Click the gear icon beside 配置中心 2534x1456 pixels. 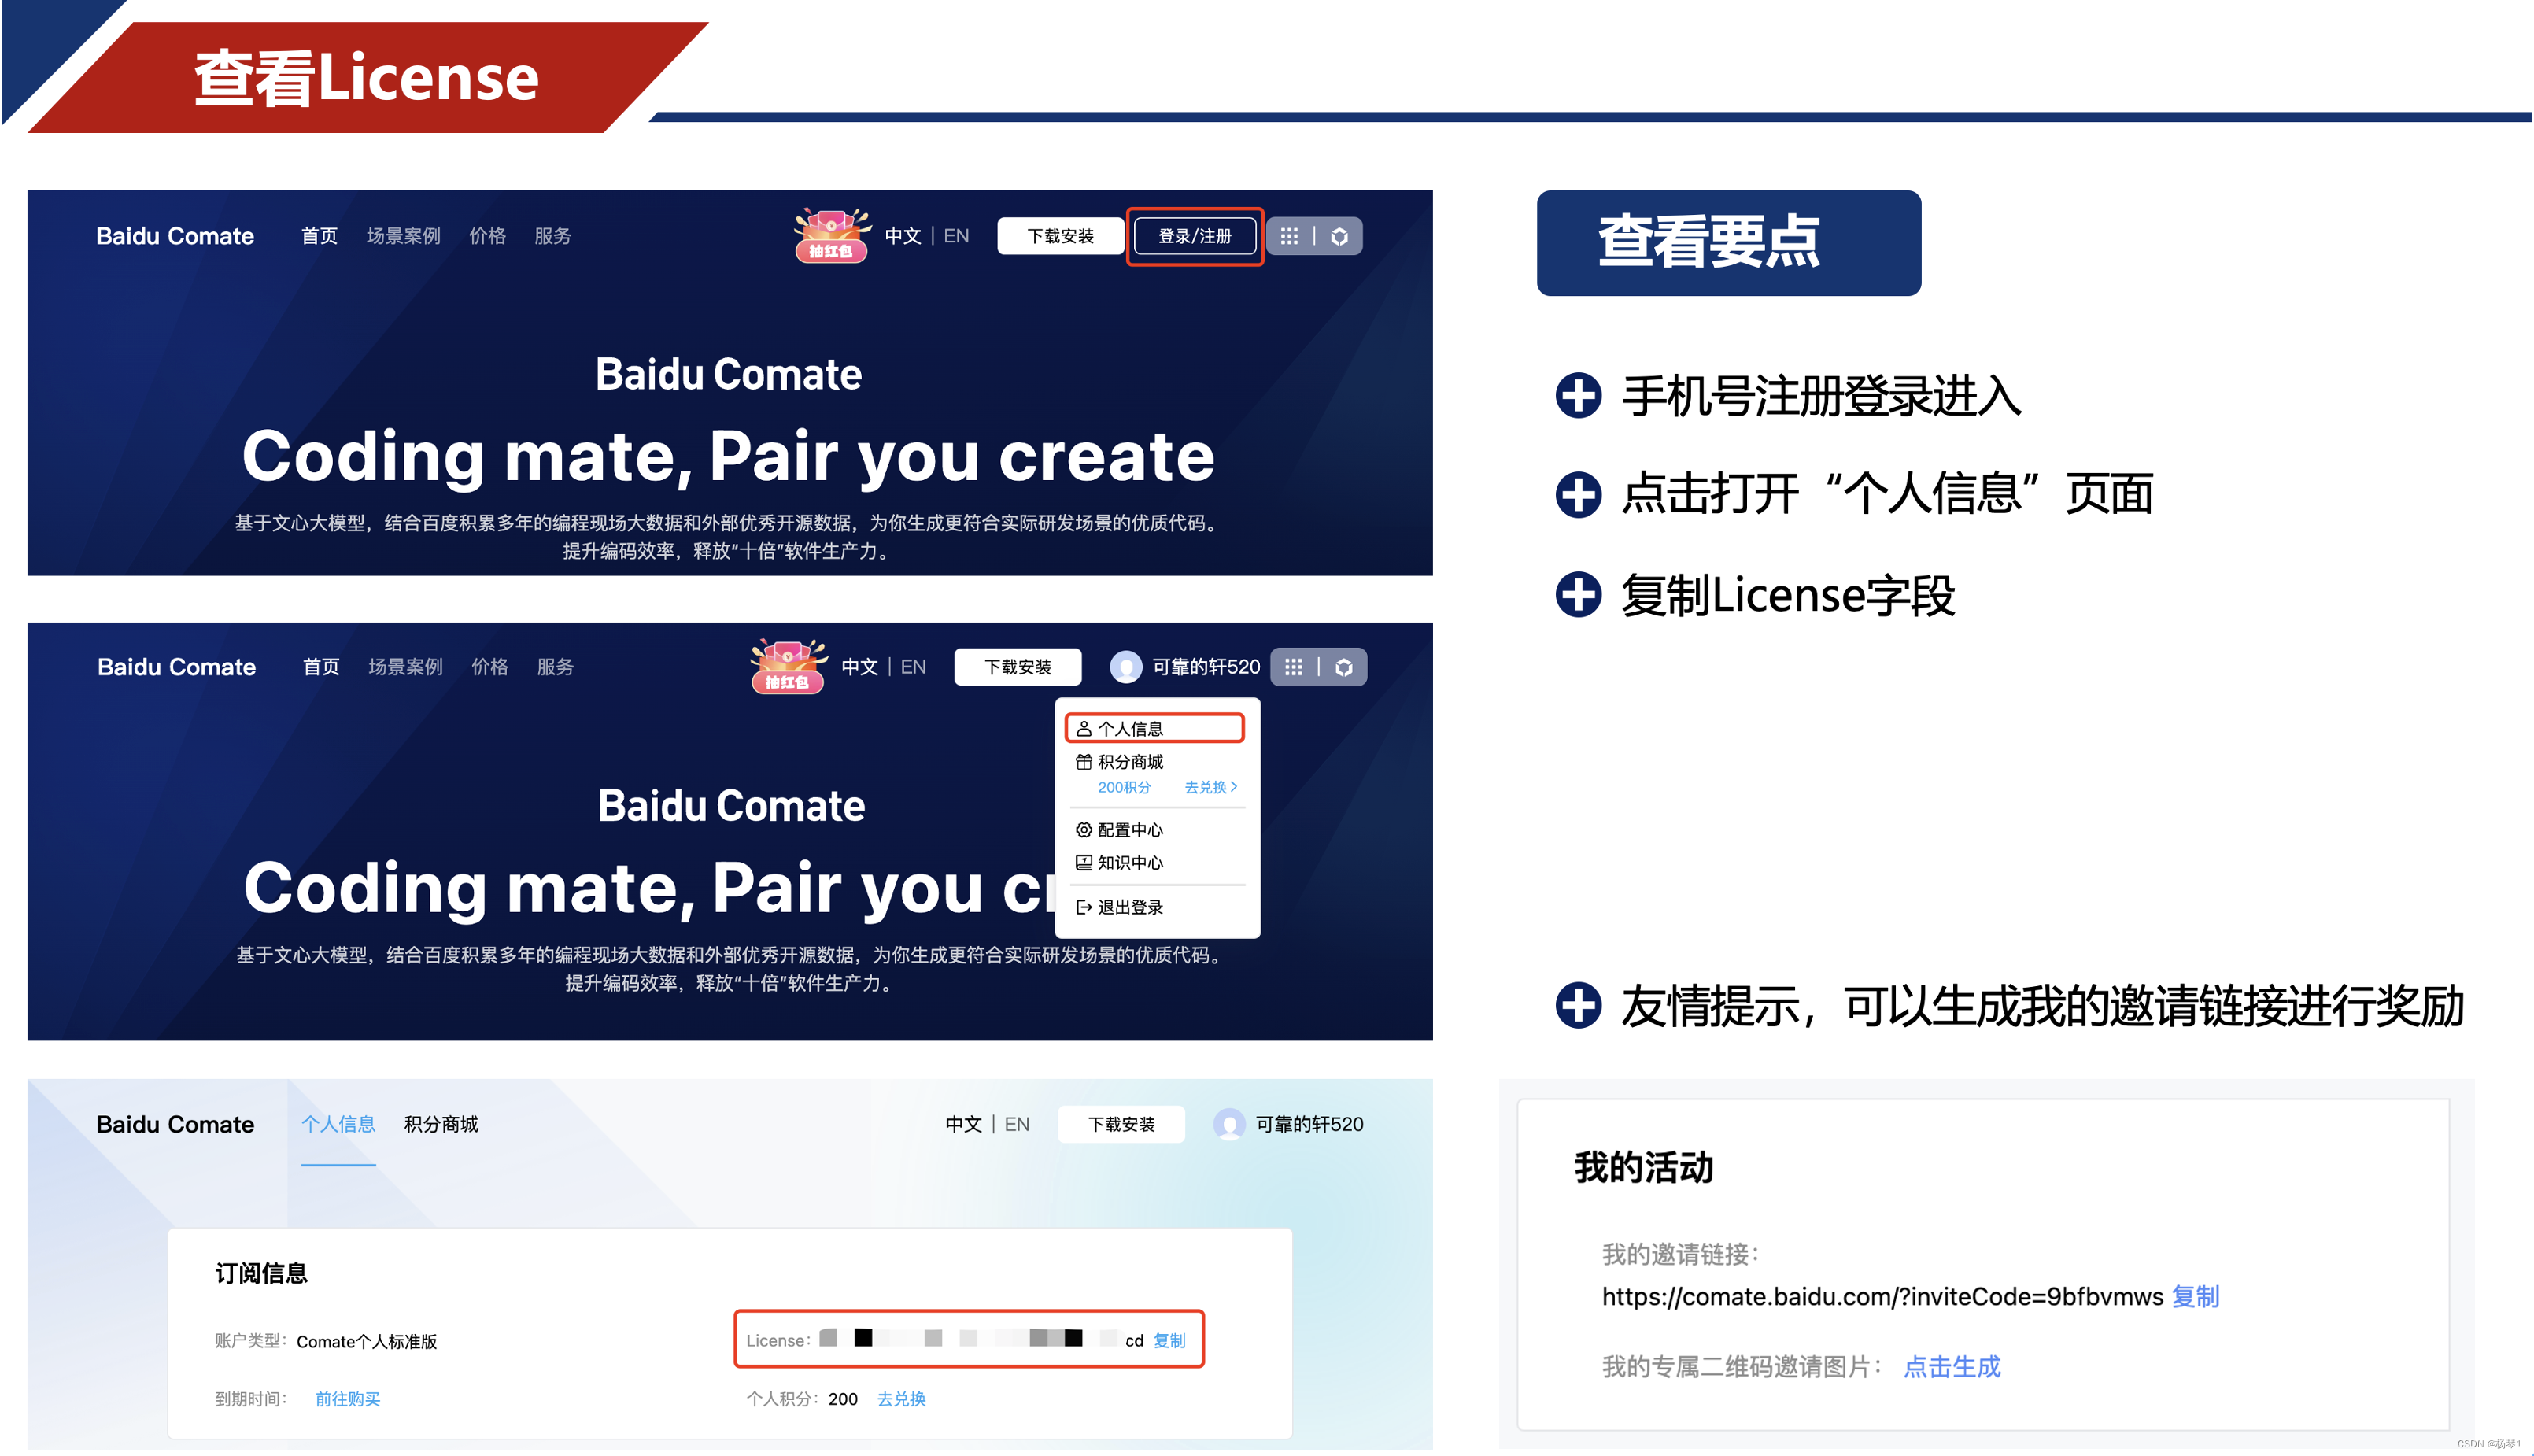click(1084, 830)
